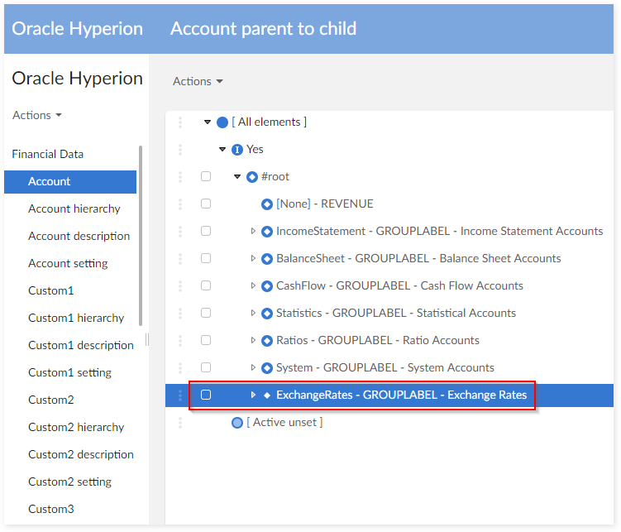Tick the checkbox for #root
The image size is (621, 532).
(206, 177)
